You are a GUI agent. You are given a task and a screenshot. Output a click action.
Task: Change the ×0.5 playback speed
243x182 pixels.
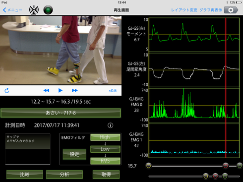(x=113, y=91)
